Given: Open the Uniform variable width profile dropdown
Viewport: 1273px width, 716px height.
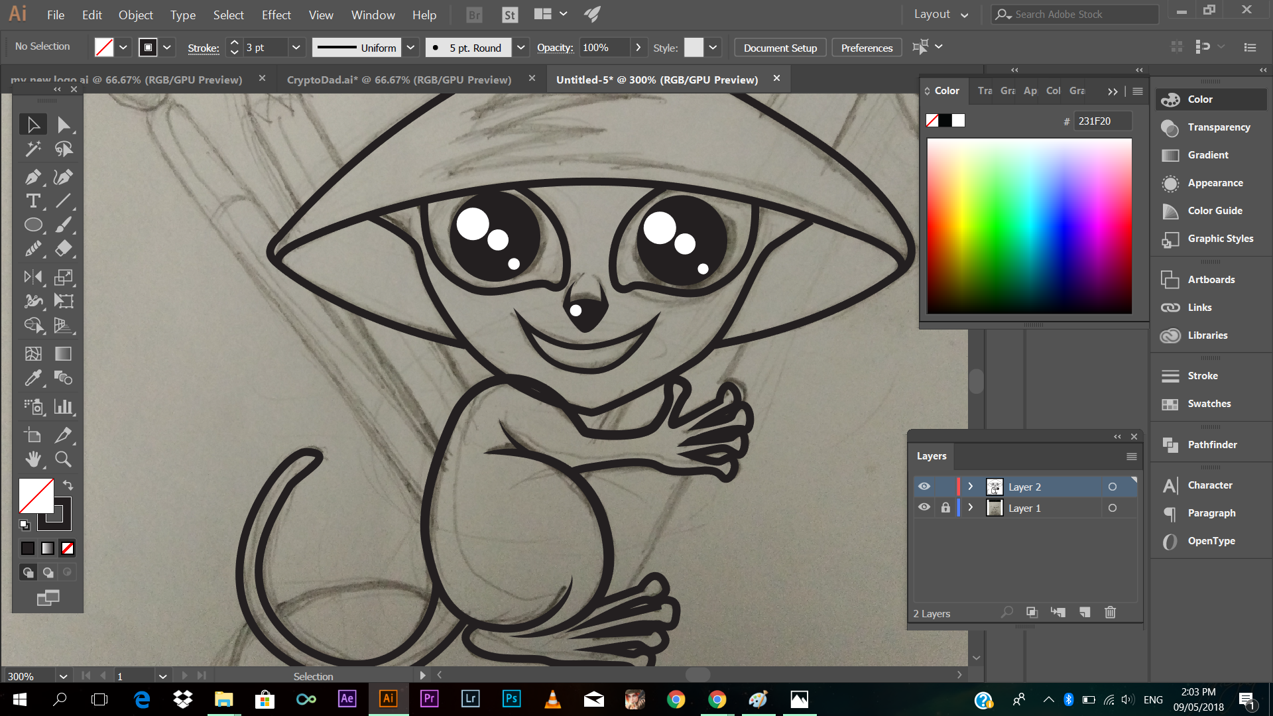Looking at the screenshot, I should point(410,47).
